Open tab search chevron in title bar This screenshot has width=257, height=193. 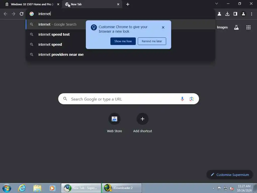(217, 4)
